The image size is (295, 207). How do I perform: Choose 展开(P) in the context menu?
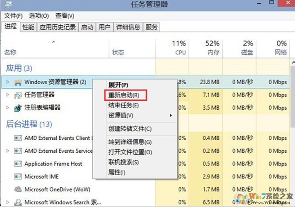(118, 85)
